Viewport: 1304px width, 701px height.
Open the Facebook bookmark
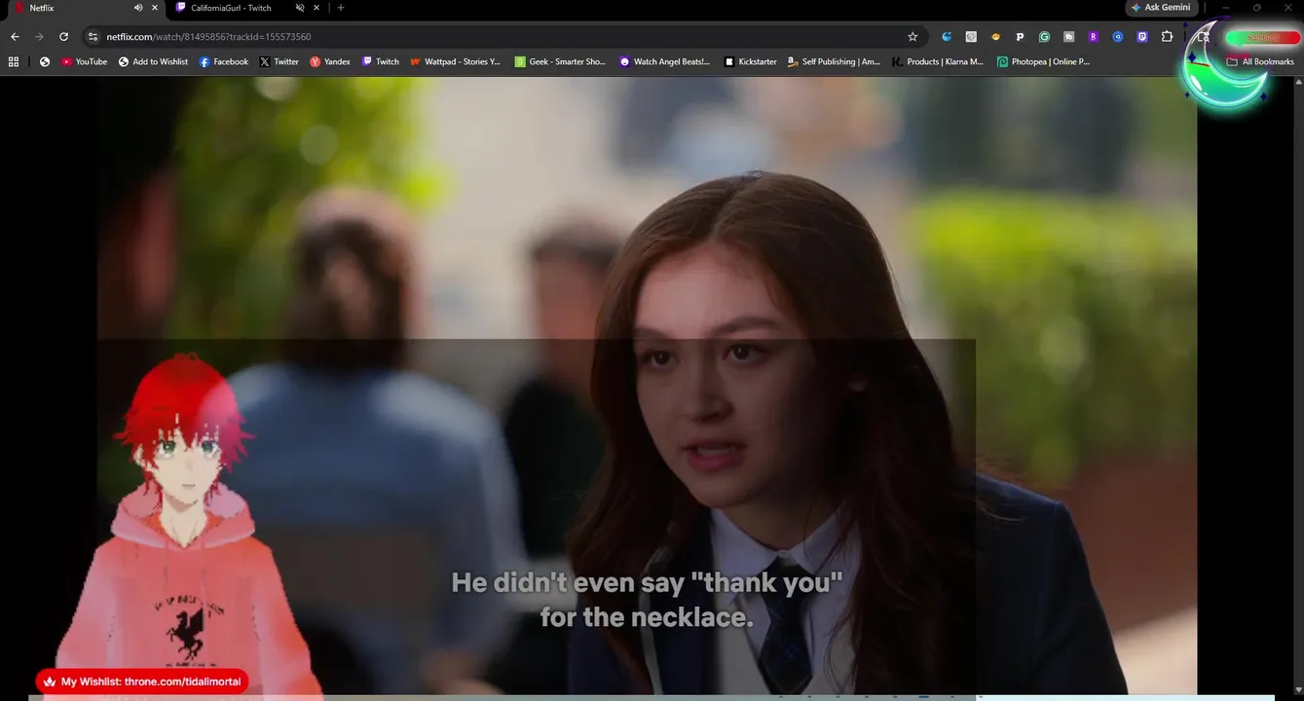click(x=224, y=61)
